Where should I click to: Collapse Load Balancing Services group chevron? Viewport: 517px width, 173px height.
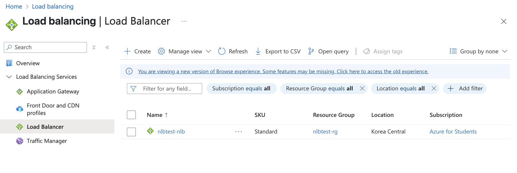[x=9, y=77]
